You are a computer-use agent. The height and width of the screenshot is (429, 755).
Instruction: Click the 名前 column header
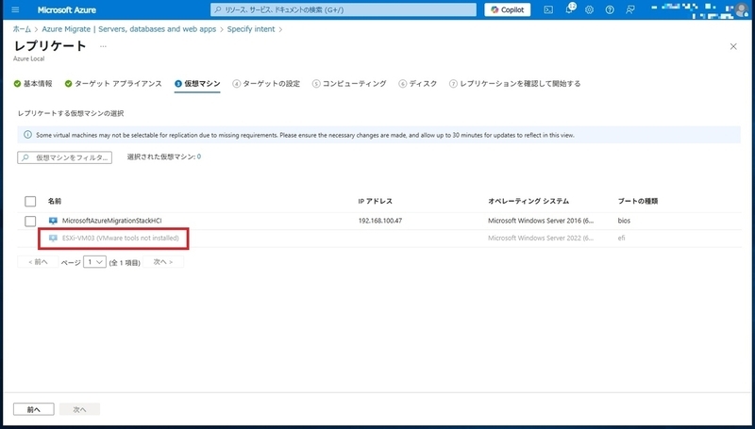point(55,201)
